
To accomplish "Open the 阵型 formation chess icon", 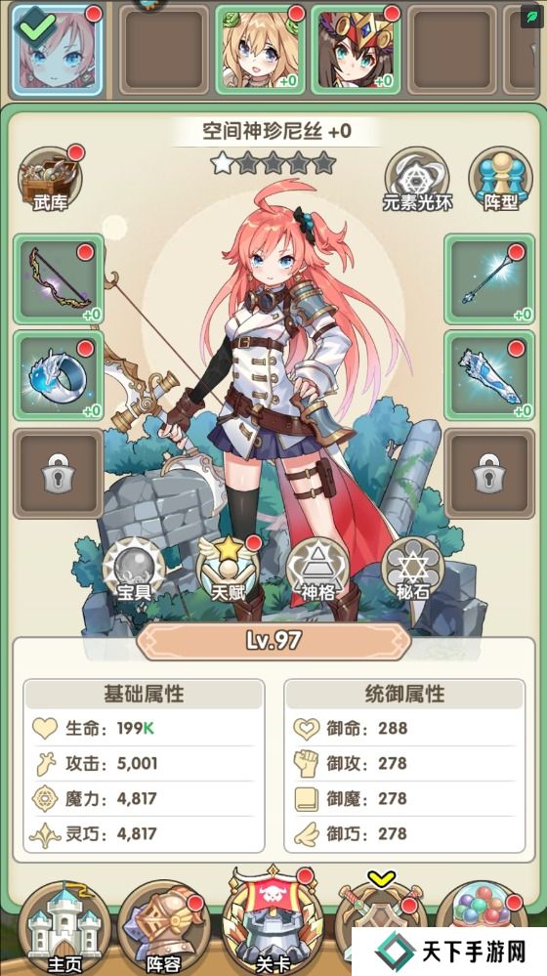I will (500, 179).
